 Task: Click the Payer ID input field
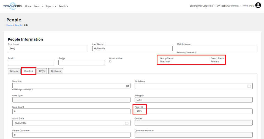point(193,111)
